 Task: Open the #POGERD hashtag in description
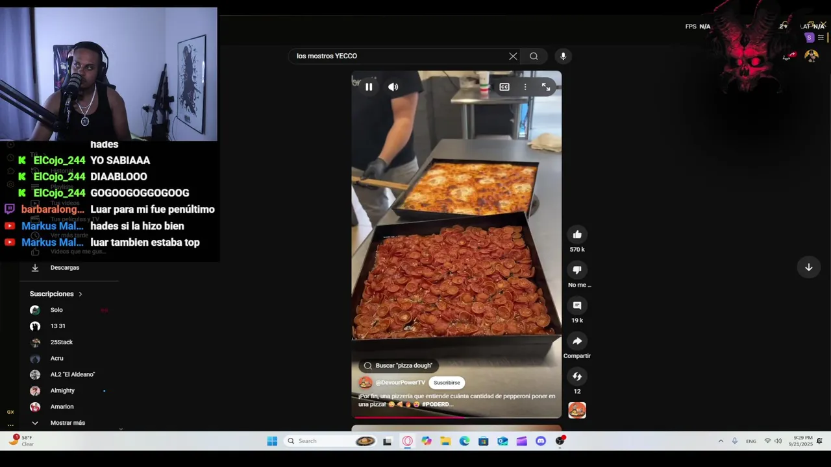click(x=437, y=404)
